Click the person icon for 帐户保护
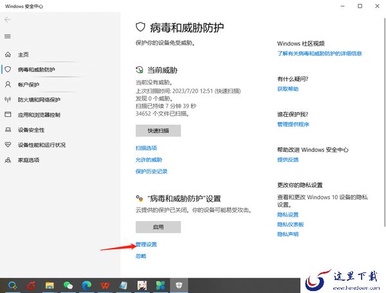 click(x=8, y=84)
